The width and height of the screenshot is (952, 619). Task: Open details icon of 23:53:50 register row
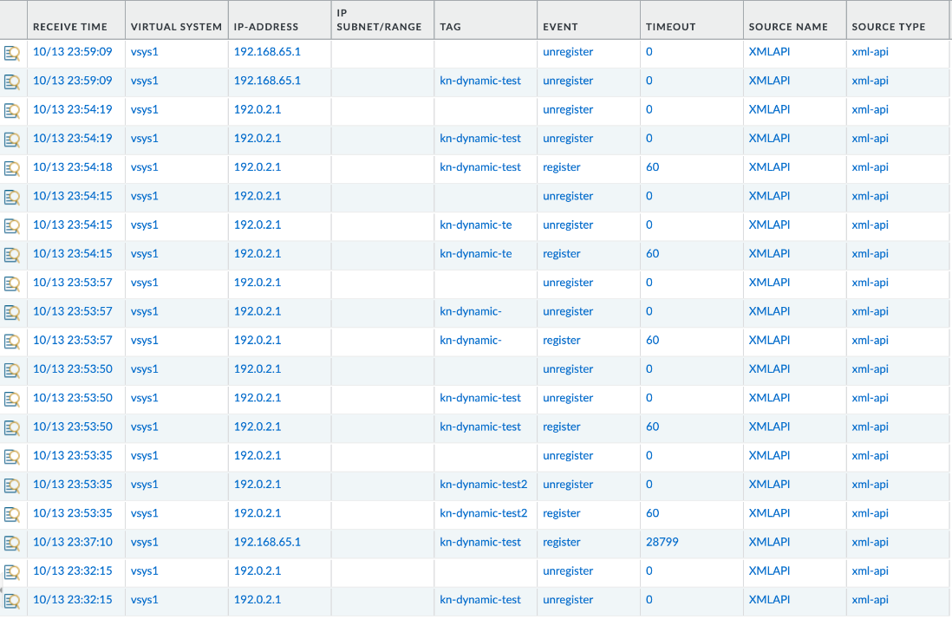12,427
